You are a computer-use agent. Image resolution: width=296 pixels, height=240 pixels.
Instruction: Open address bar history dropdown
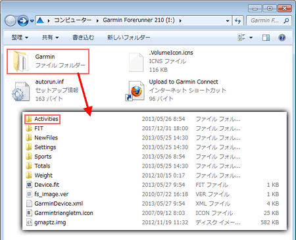coord(228,21)
